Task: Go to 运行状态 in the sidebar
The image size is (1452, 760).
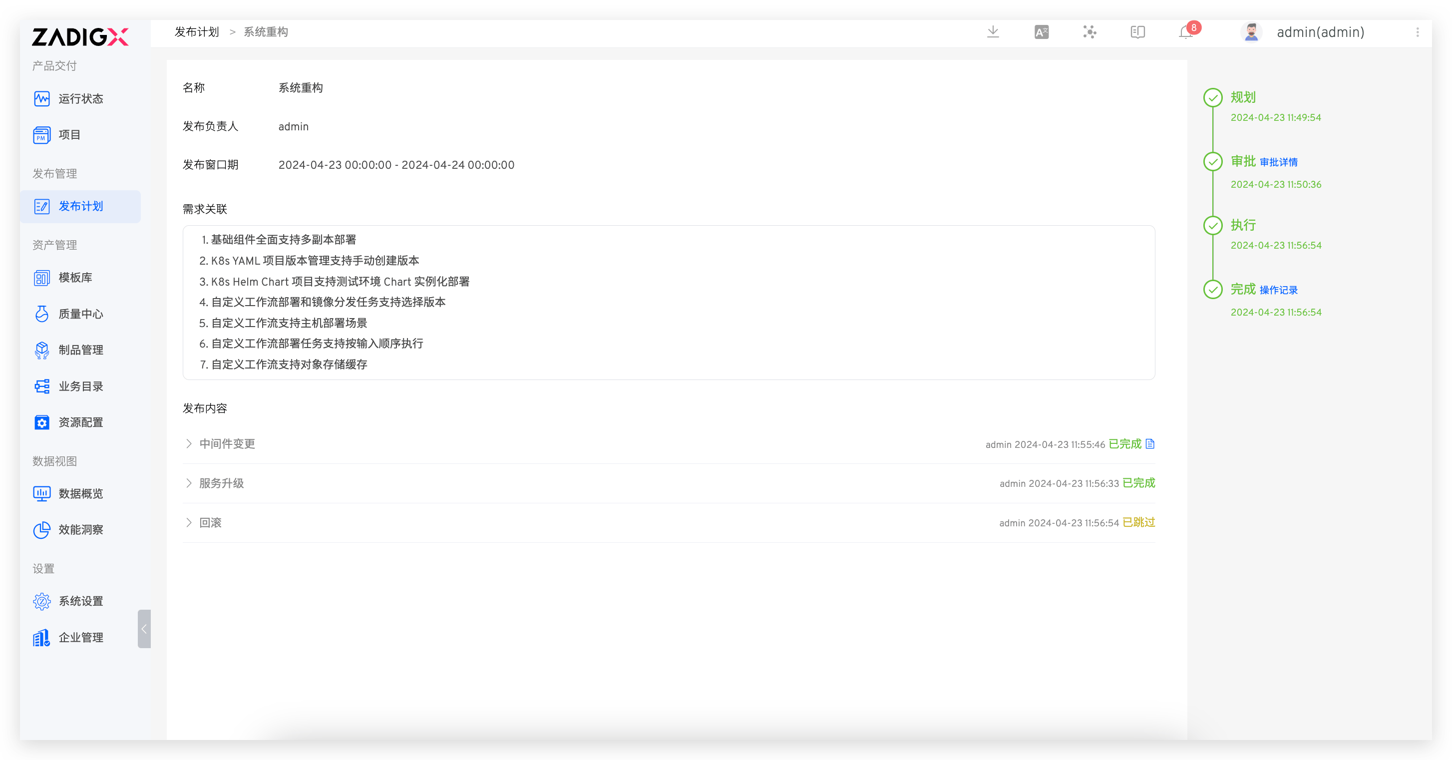Action: 80,99
